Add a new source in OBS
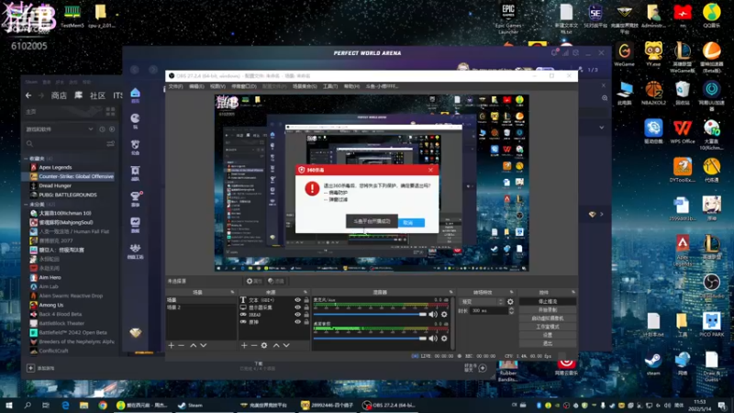Screen dimensions: 734x413 click(244, 346)
